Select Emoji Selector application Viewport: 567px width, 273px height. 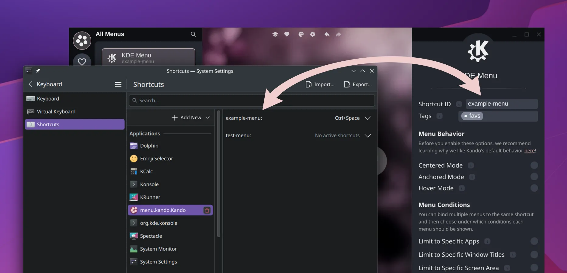click(x=170, y=159)
